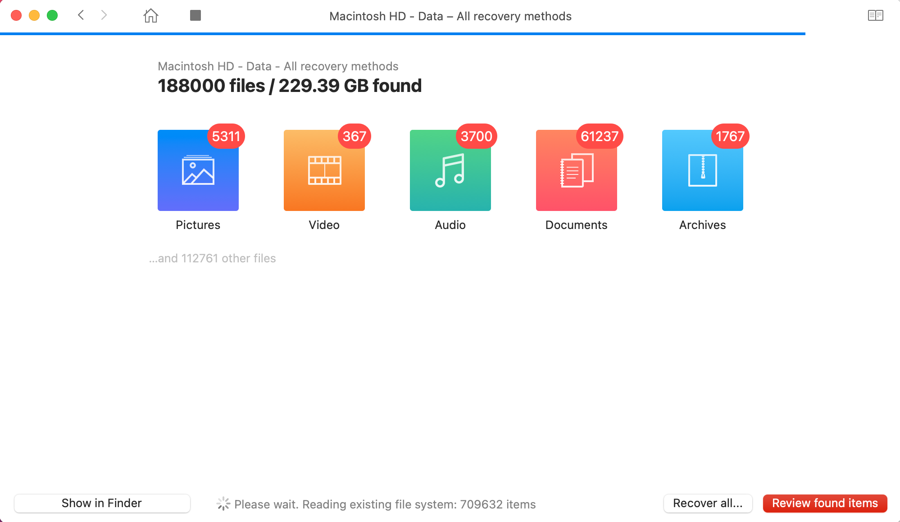Click the reading panel toggle icon
Image resolution: width=900 pixels, height=522 pixels.
(x=876, y=15)
